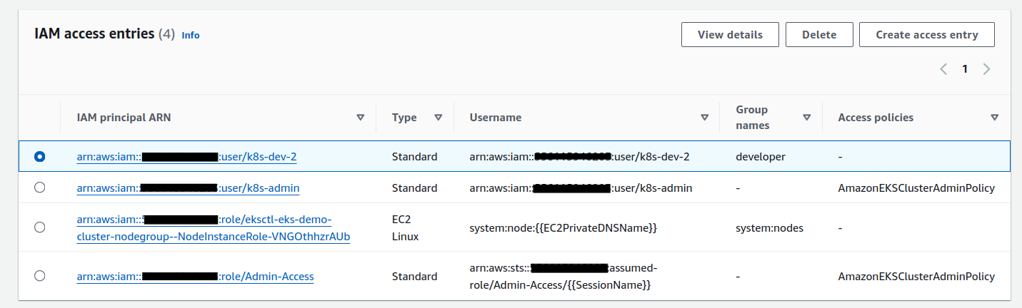Click the Group names column sort arrow
Viewport: 1022px width, 308px height.
point(807,118)
